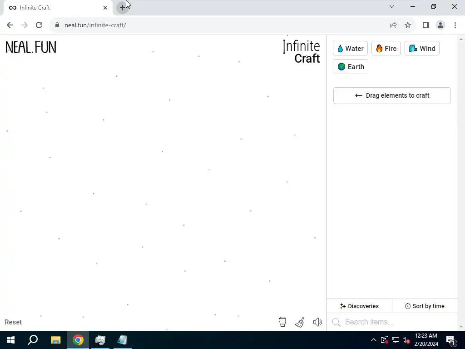Open the taskbar clock and date
465x349 pixels.
tap(426, 340)
